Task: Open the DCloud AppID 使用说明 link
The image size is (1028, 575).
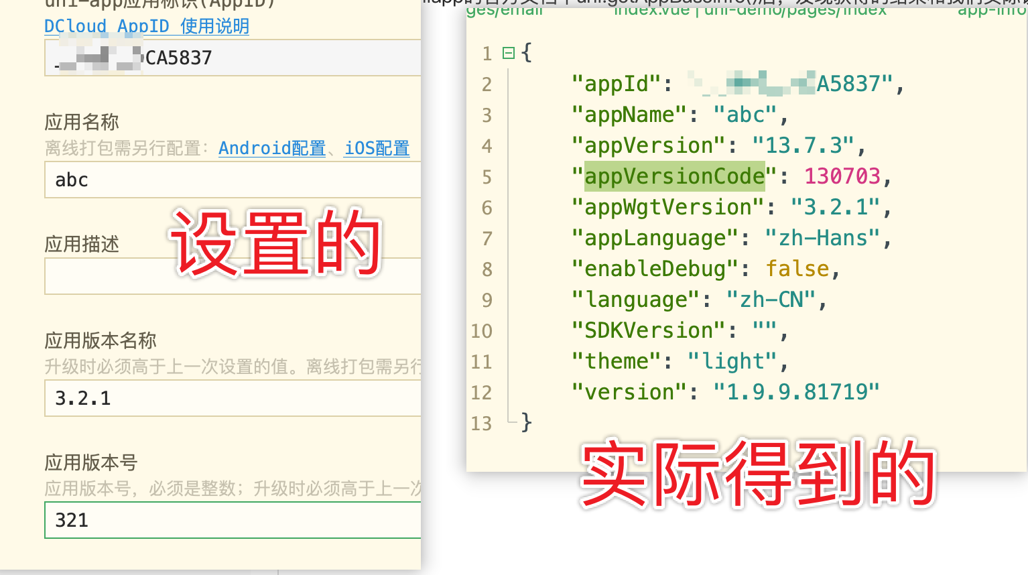Action: click(x=146, y=26)
